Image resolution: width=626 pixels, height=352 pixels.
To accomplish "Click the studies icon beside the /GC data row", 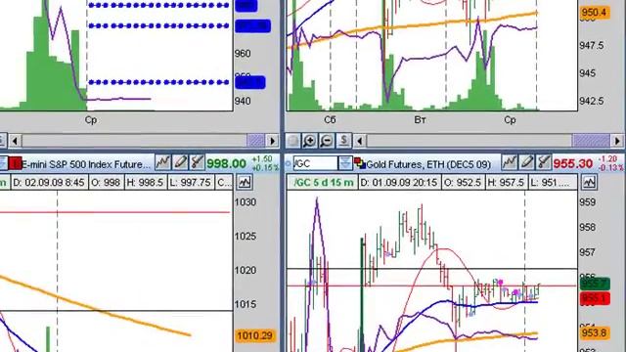I will pyautogui.click(x=589, y=183).
